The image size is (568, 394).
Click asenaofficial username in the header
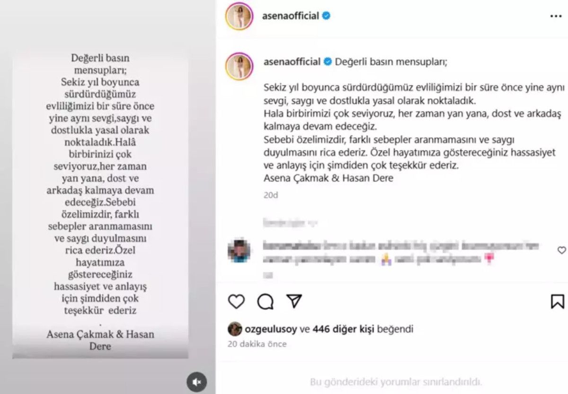(290, 16)
